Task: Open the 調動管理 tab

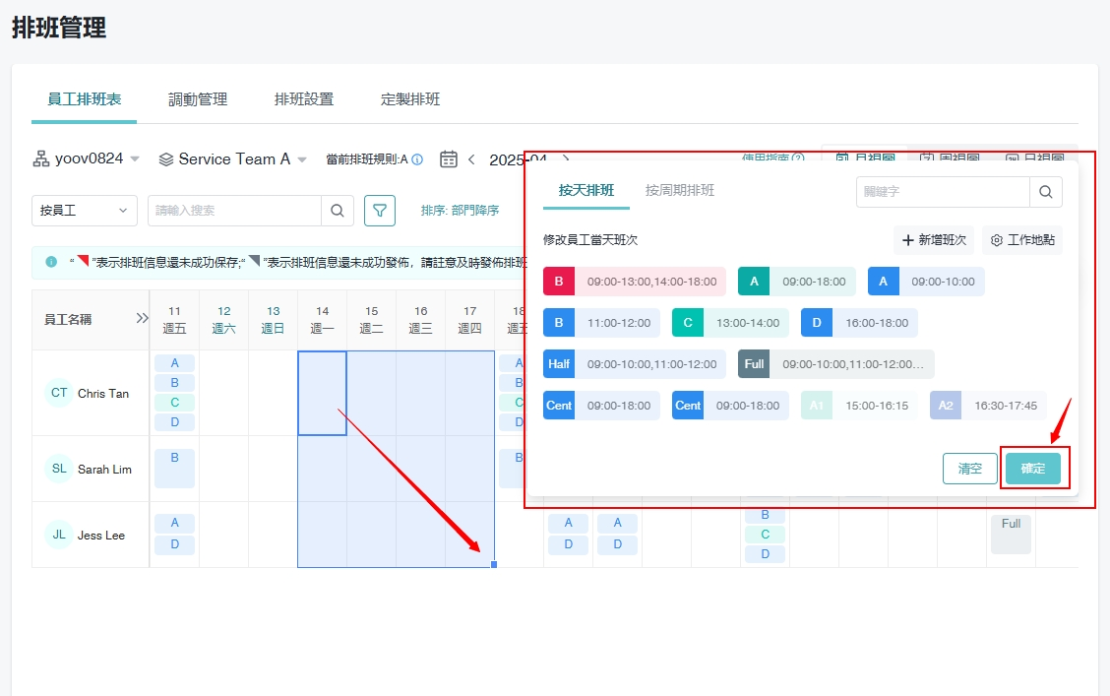Action: coord(198,99)
